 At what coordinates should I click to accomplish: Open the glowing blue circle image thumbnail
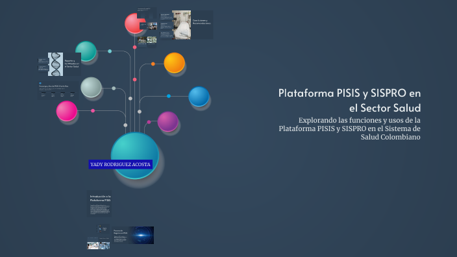[142, 235]
